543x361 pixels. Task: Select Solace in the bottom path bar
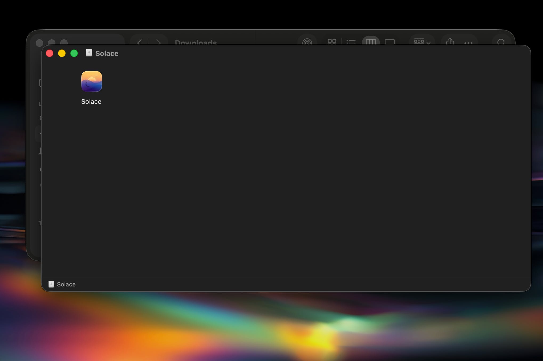point(66,284)
